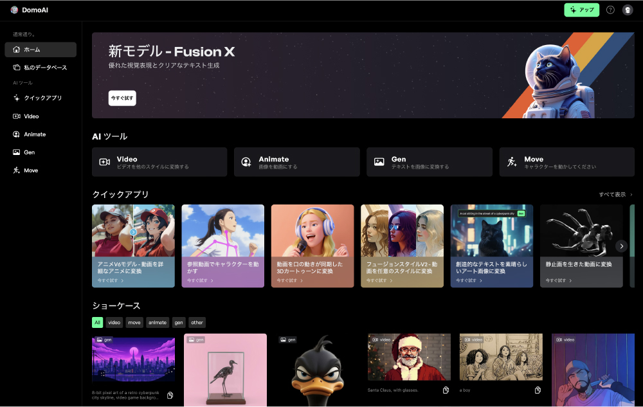
Task: Open the help question mark icon
Action: click(x=610, y=10)
